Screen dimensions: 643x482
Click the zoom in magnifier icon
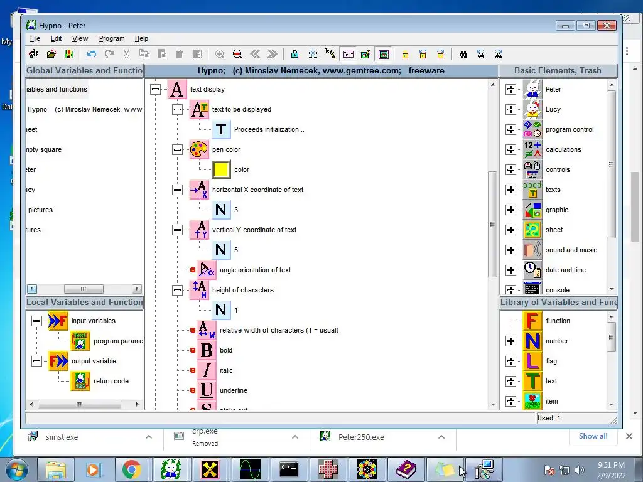tap(219, 54)
